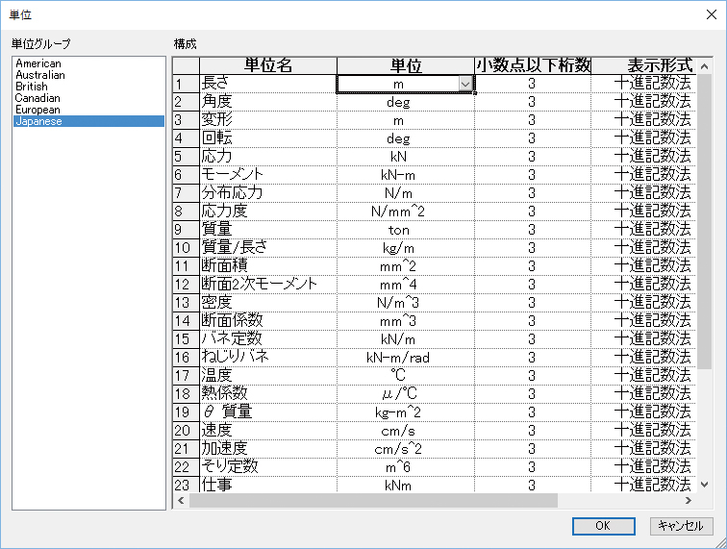This screenshot has height=549, width=727.
Task: Select decimal places cell for 温度 row
Action: [x=533, y=376]
